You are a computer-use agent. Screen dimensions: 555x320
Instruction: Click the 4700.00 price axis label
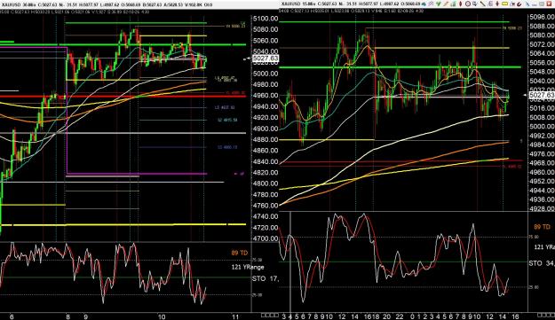click(266, 238)
